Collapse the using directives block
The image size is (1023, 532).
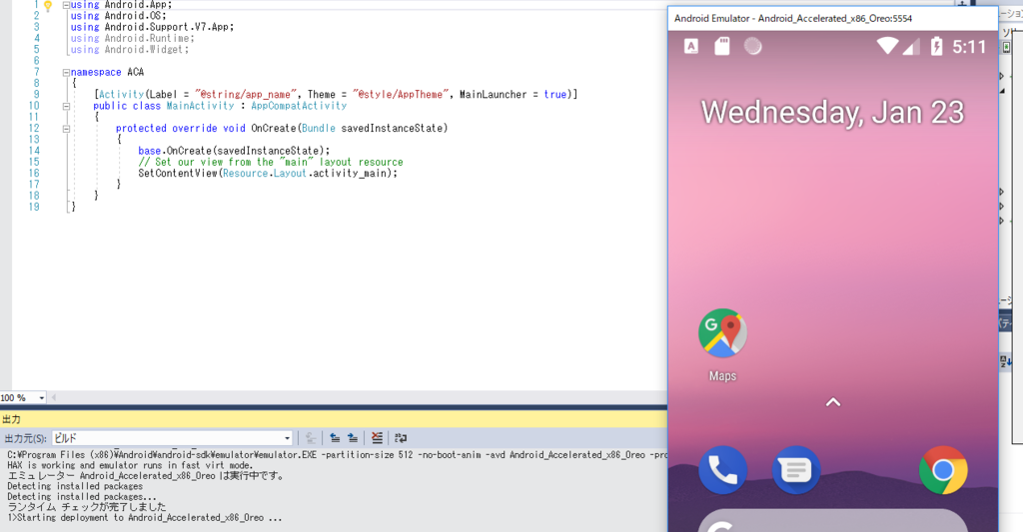(x=66, y=5)
